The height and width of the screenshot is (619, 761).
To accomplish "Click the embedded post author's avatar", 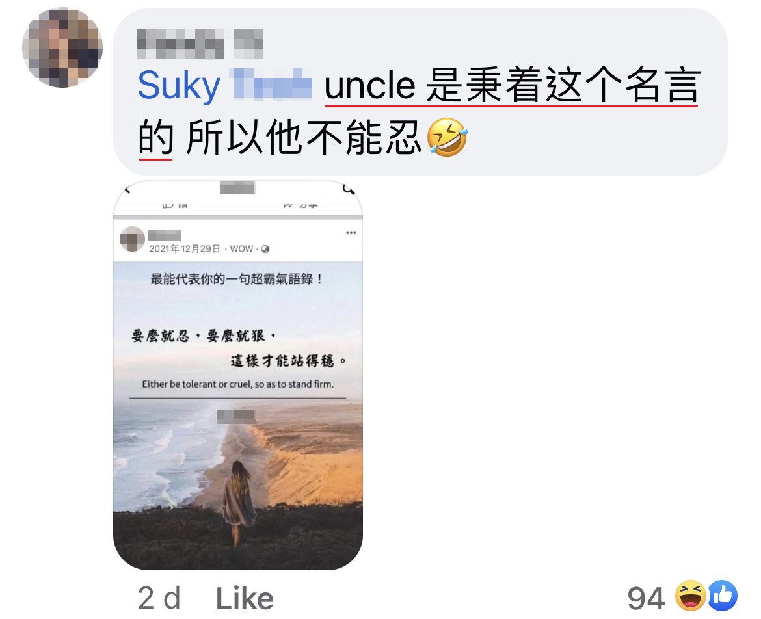I will (132, 239).
